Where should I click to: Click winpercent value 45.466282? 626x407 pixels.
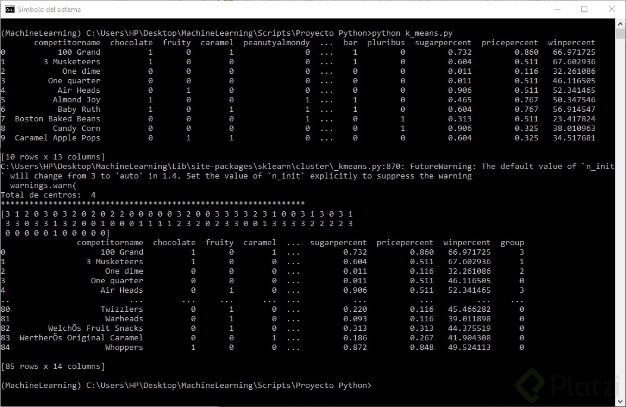pos(469,309)
